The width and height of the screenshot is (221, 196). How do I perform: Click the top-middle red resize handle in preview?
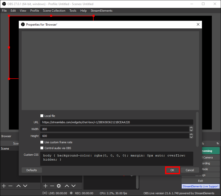coord(51,16)
